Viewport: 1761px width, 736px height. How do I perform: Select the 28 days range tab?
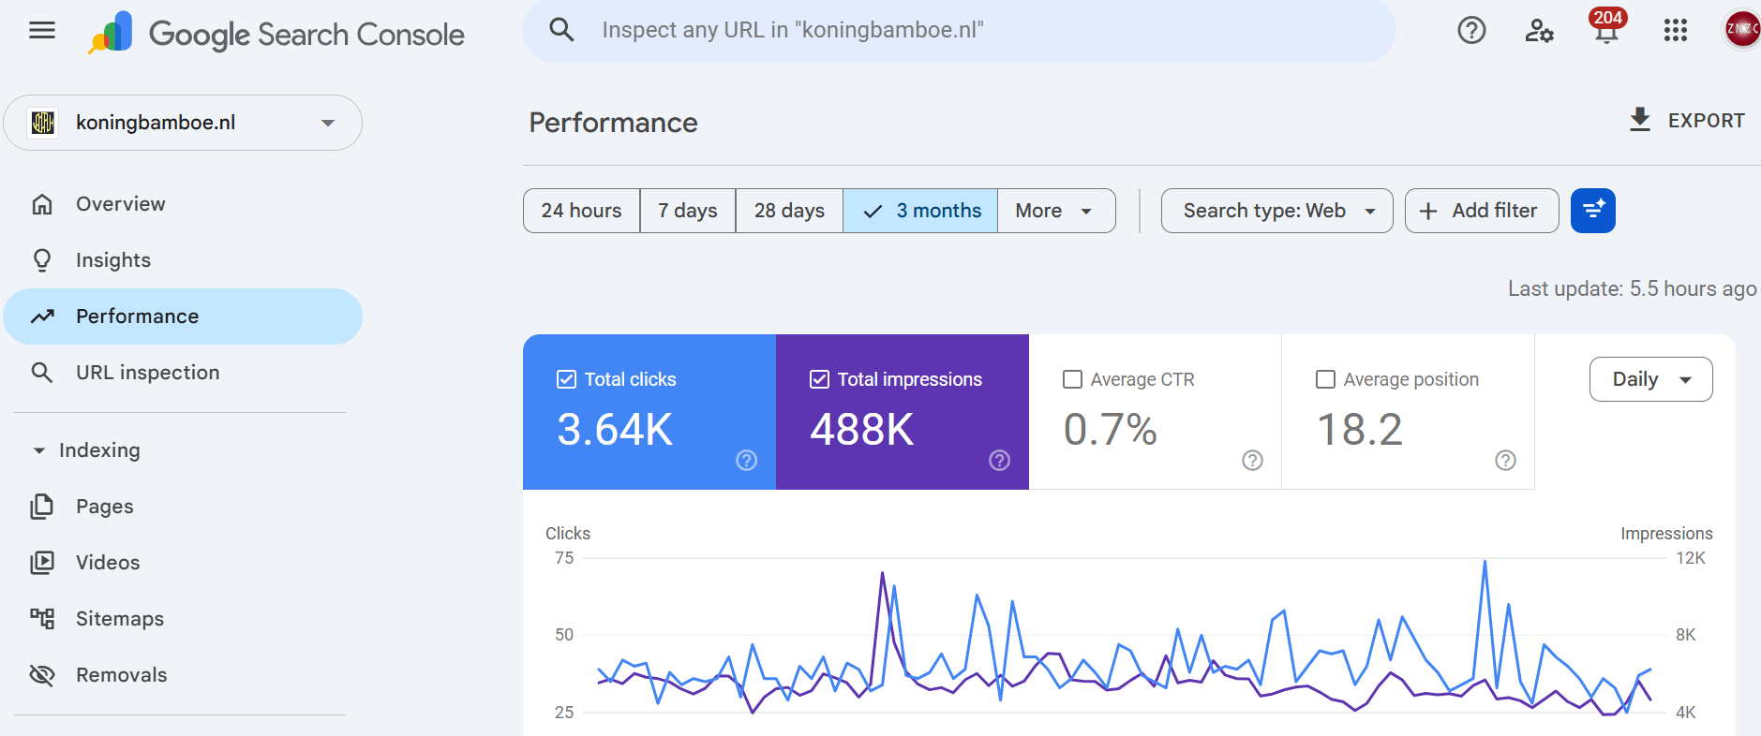coord(789,211)
